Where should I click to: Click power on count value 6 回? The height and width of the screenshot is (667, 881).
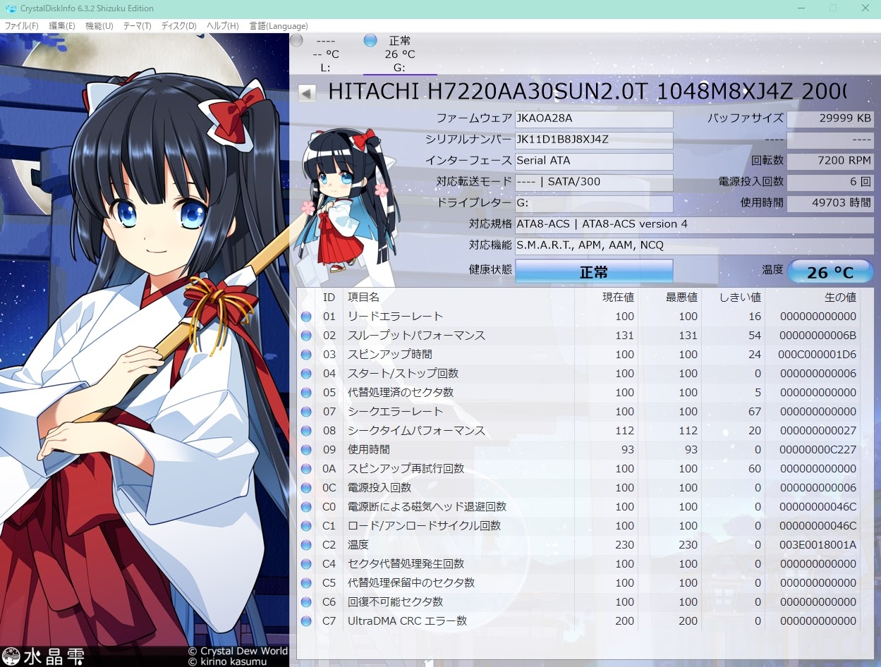click(830, 182)
